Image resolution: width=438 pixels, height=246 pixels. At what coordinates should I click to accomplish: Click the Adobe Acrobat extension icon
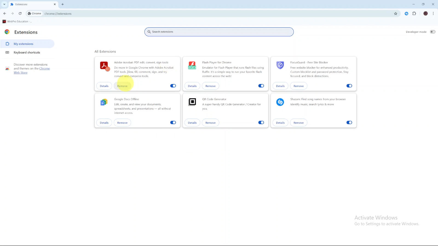(x=104, y=66)
